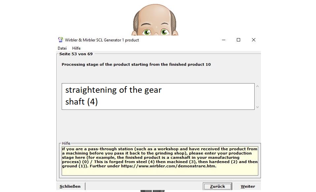316x192 pixels.
Task: Click the cartoon character's left eye
Action: coord(146,32)
